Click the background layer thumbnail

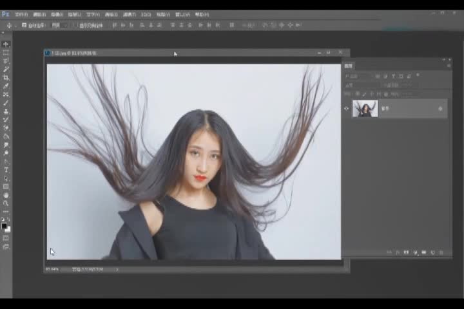(x=365, y=109)
